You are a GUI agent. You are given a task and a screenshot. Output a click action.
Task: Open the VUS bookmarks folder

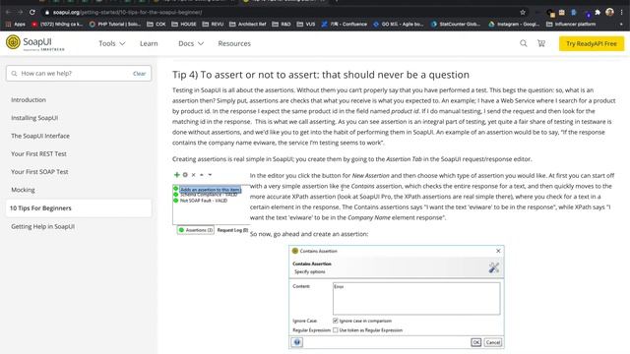[x=306, y=24]
